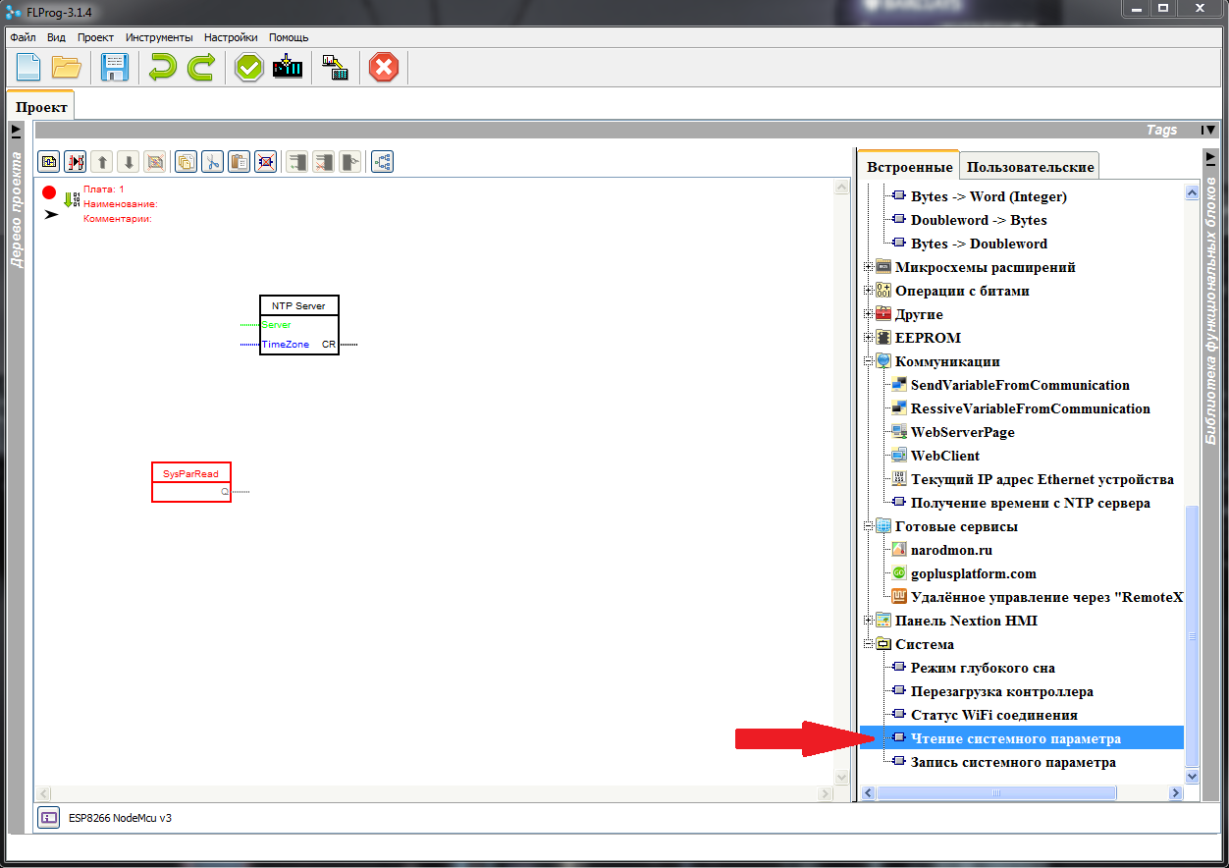Open the Помощь menu
The image size is (1229, 868).
click(x=289, y=37)
